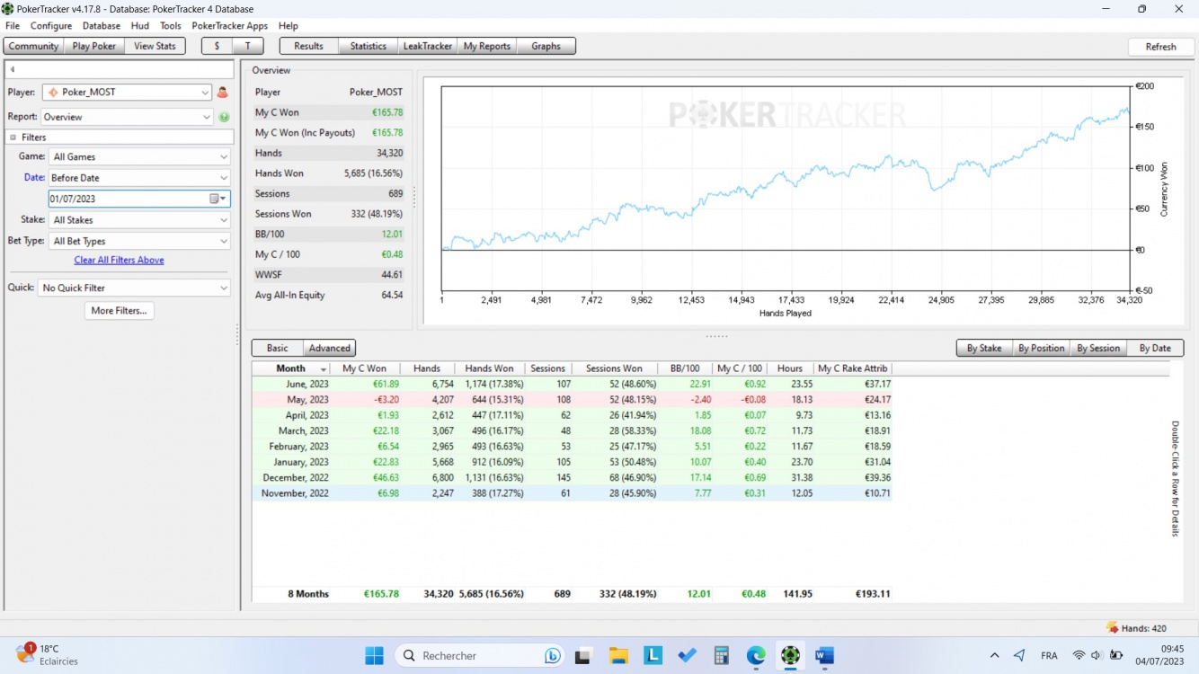This screenshot has width=1199, height=674.
Task: Open the Configure menu
Action: (x=51, y=26)
